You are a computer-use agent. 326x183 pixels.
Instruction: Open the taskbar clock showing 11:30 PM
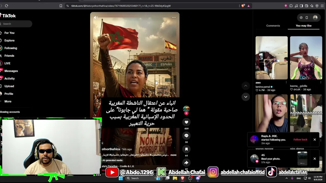click(x=318, y=178)
